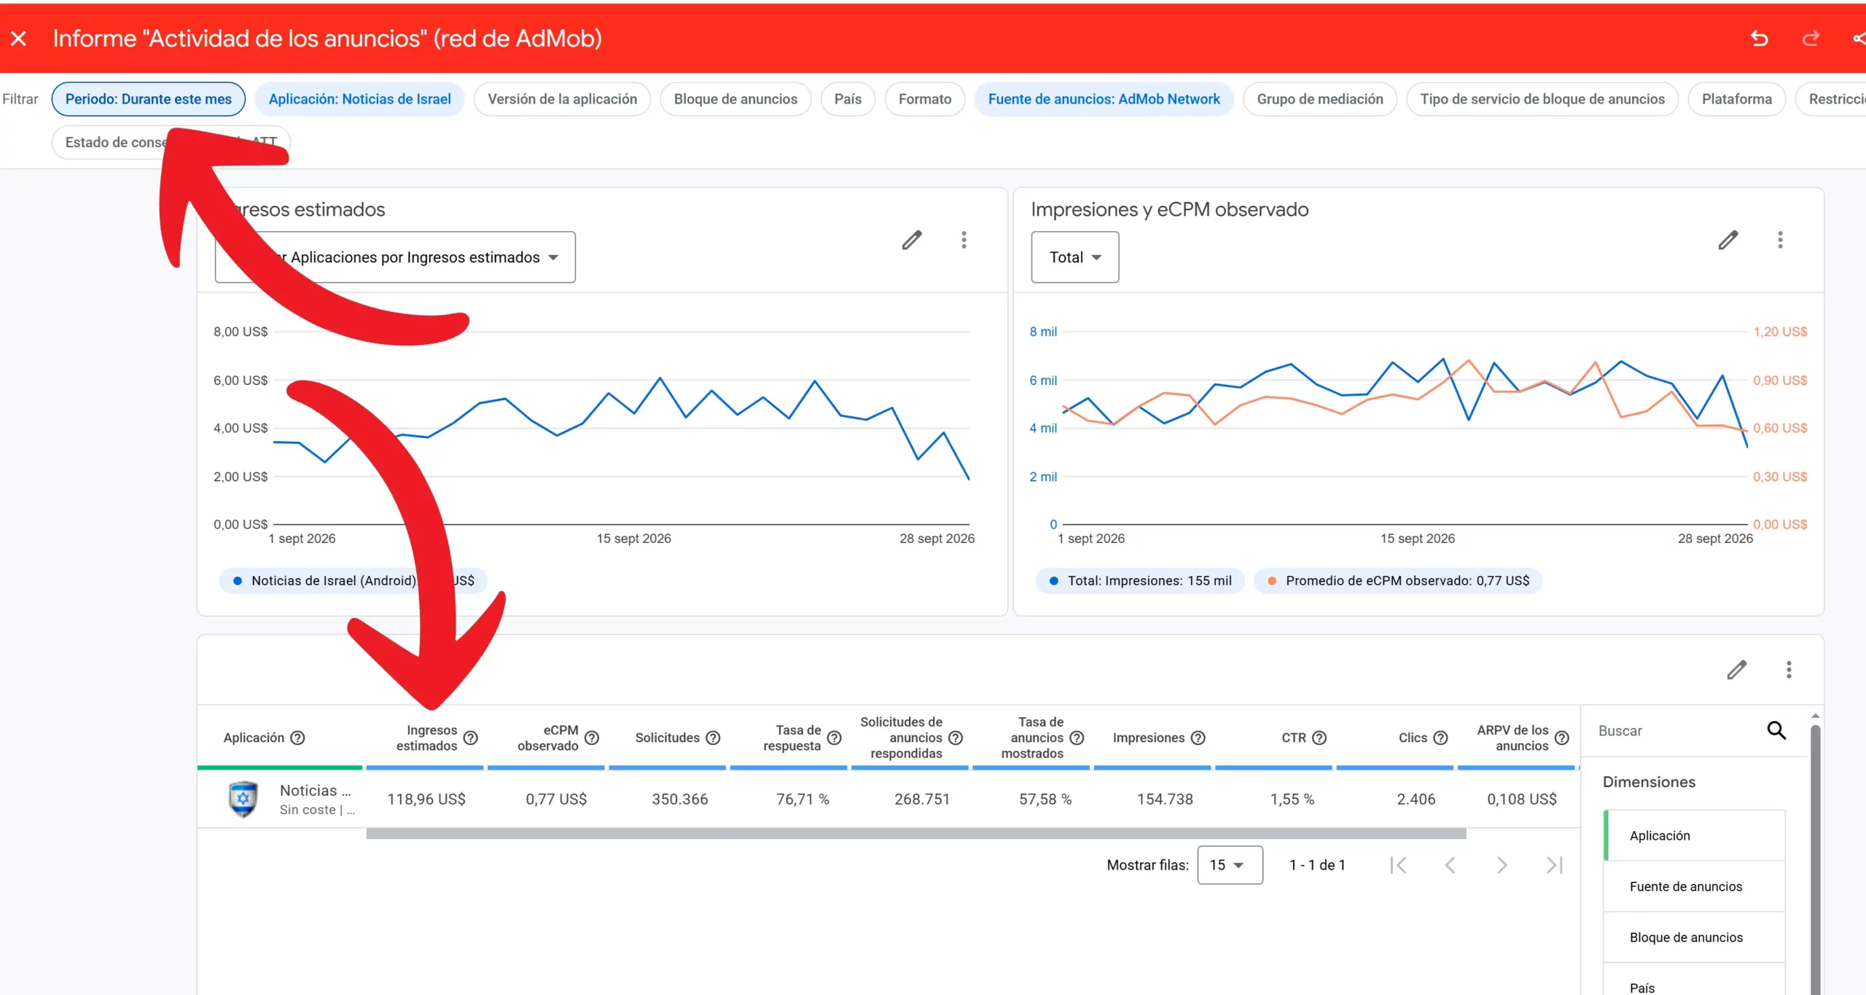Open help icon beside Ingresos estimados column
Image resolution: width=1866 pixels, height=995 pixels.
coord(471,738)
